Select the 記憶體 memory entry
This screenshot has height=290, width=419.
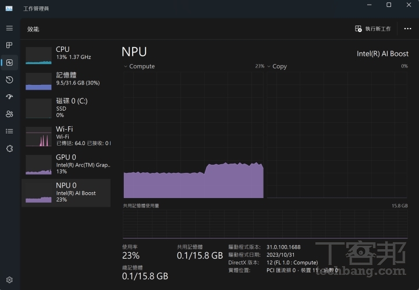click(x=66, y=81)
